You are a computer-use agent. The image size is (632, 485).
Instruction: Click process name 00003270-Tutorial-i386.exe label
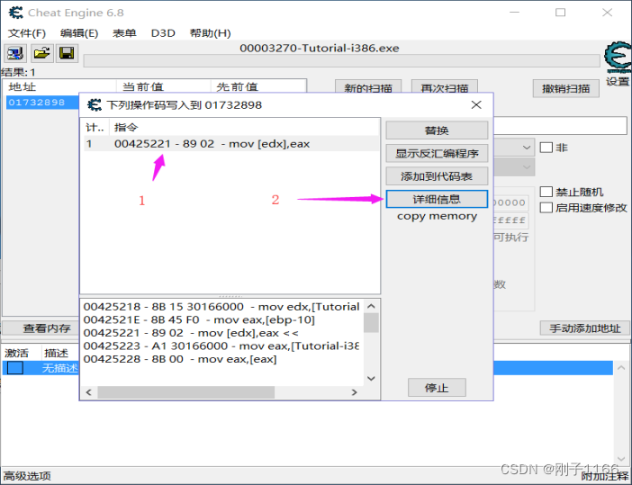coord(320,49)
